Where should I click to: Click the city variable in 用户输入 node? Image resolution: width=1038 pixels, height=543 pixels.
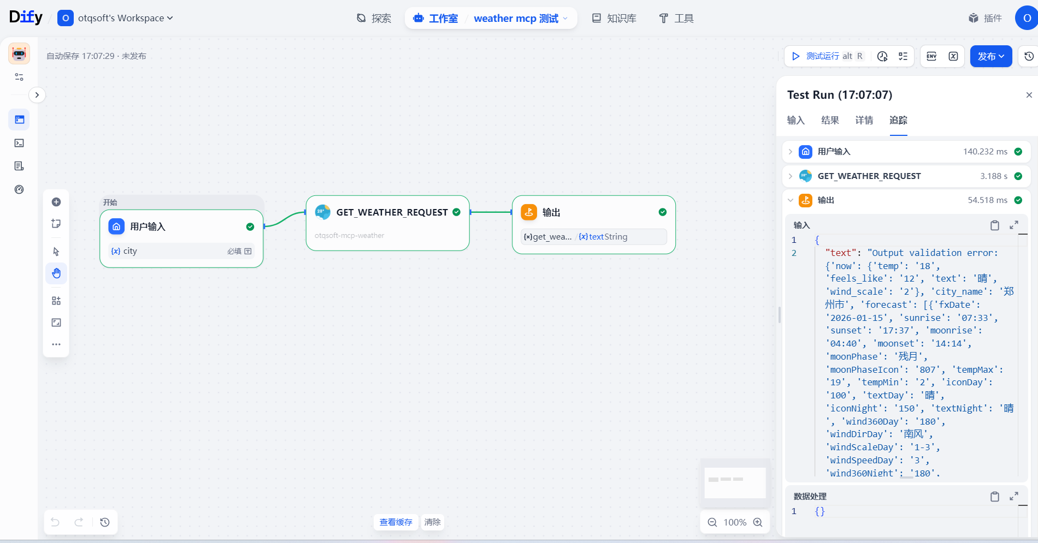[x=181, y=251]
